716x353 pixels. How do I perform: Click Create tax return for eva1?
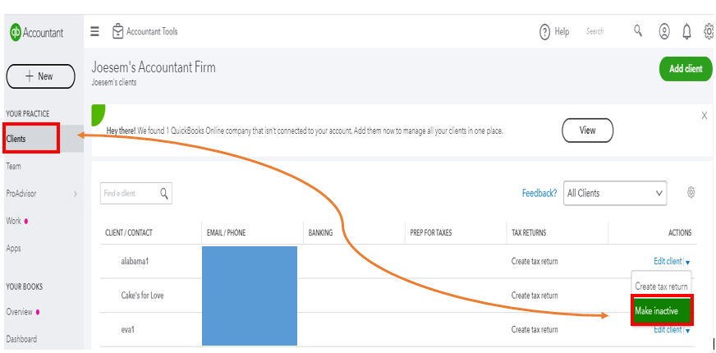[535, 330]
